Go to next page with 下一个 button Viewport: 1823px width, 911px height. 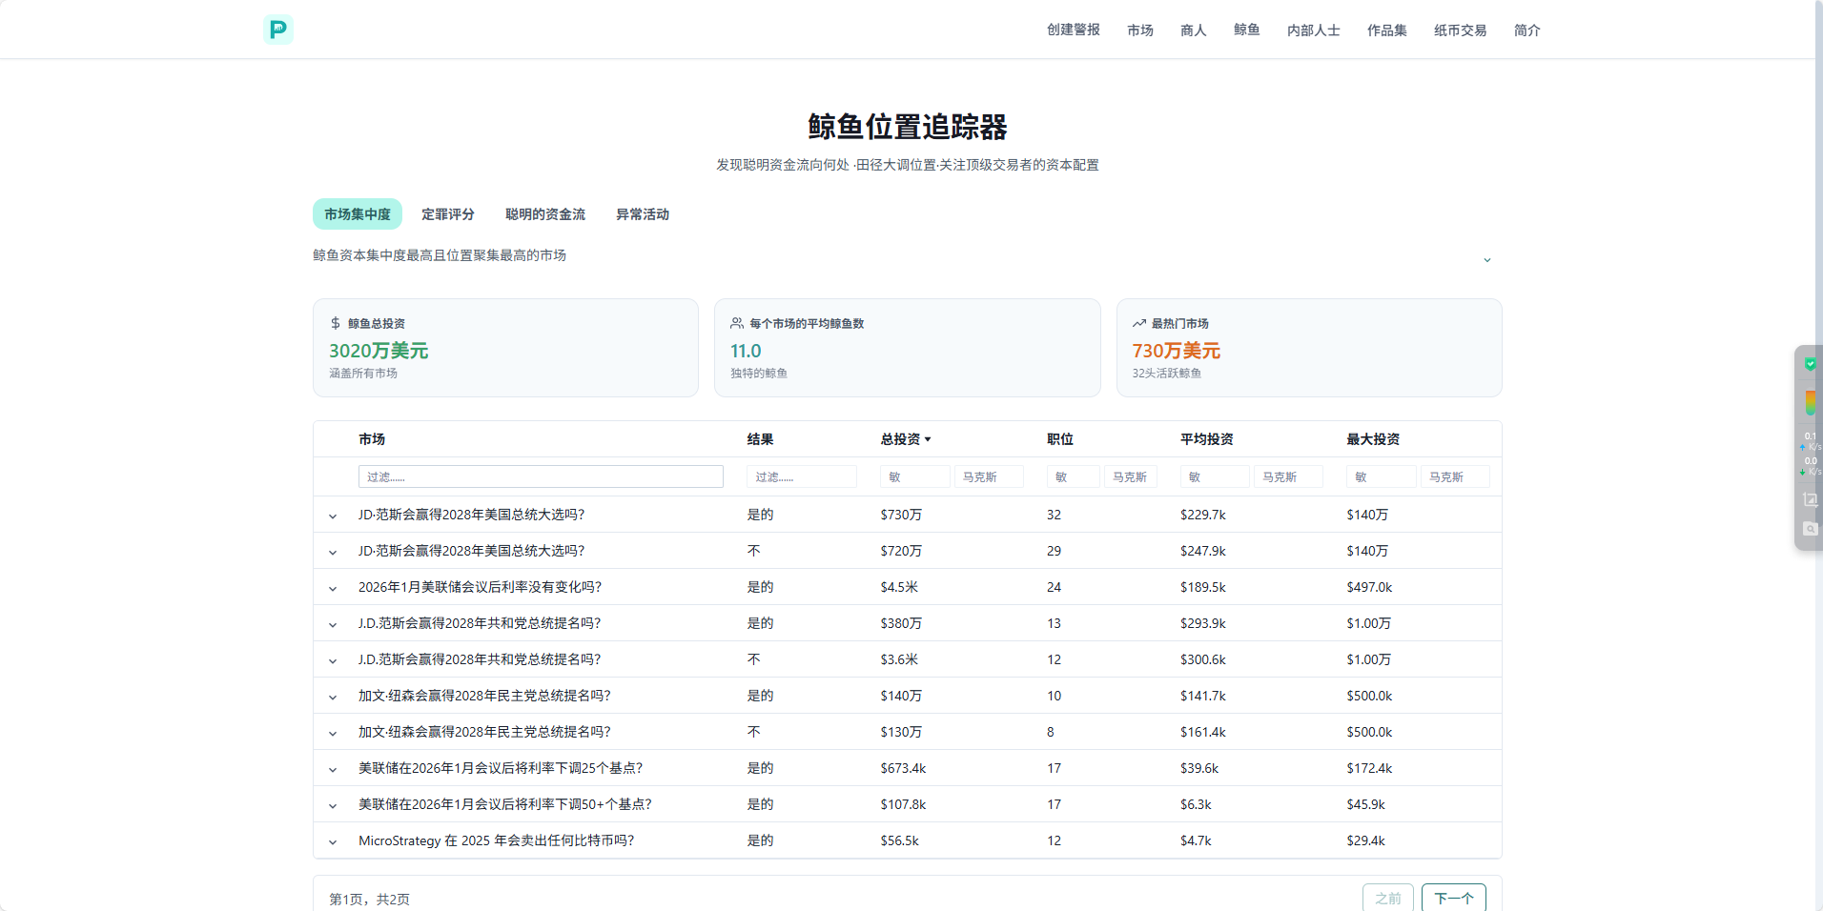1453,898
